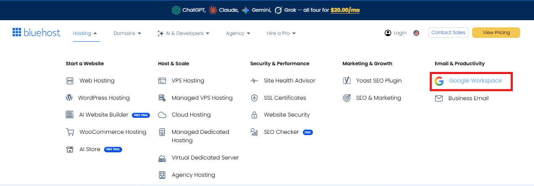The image size is (534, 186).
Task: Expand the Agency dropdown menu
Action: click(238, 33)
